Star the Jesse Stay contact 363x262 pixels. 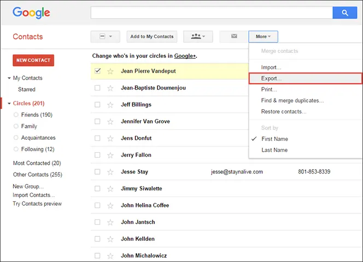[110, 172]
